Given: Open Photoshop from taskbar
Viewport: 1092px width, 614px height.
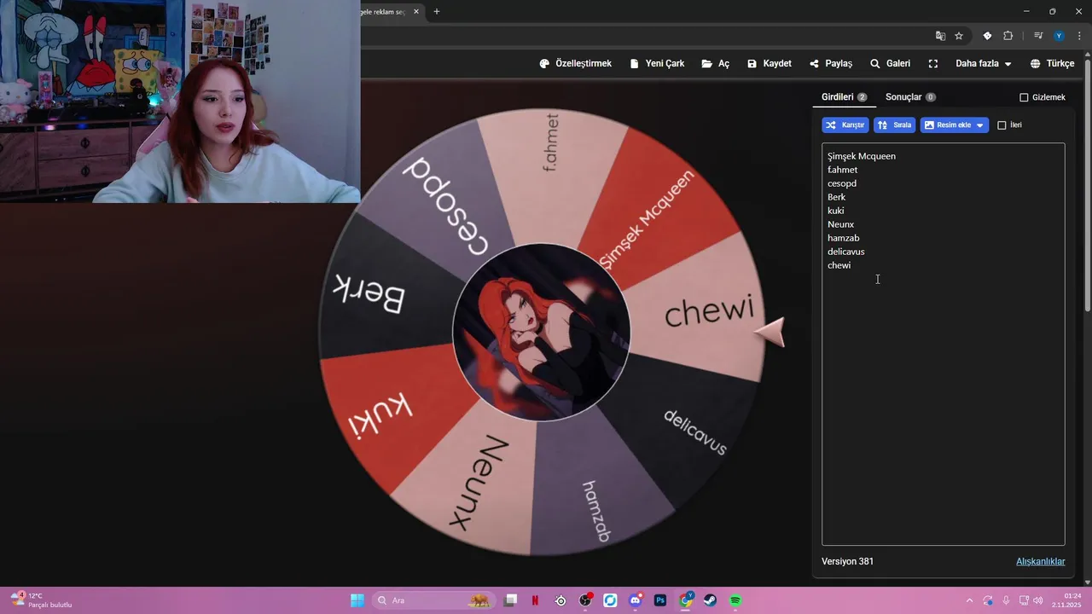Looking at the screenshot, I should click(659, 600).
